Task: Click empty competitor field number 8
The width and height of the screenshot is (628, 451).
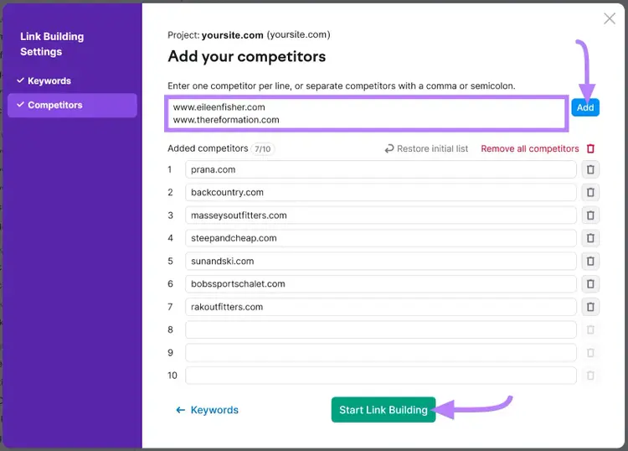Action: (380, 329)
